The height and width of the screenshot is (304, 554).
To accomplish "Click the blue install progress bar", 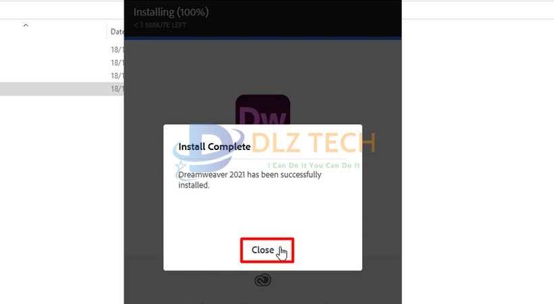I will tap(263, 39).
